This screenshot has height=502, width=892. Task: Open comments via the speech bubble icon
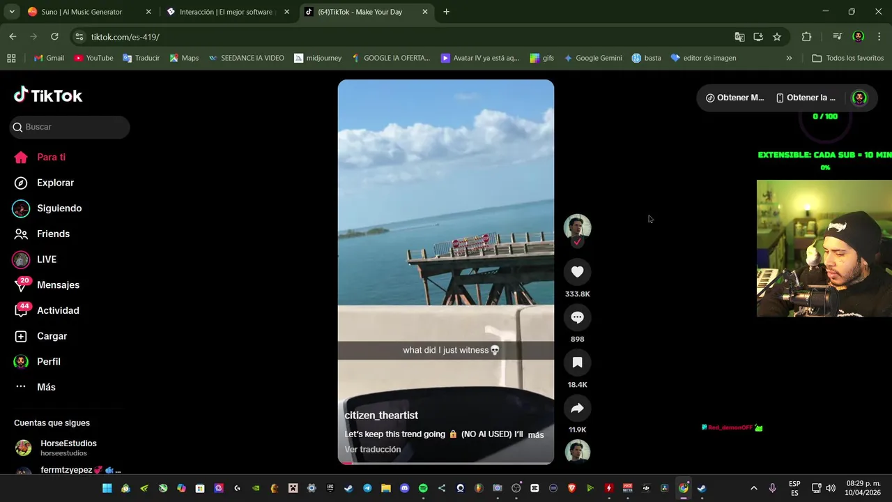(577, 317)
